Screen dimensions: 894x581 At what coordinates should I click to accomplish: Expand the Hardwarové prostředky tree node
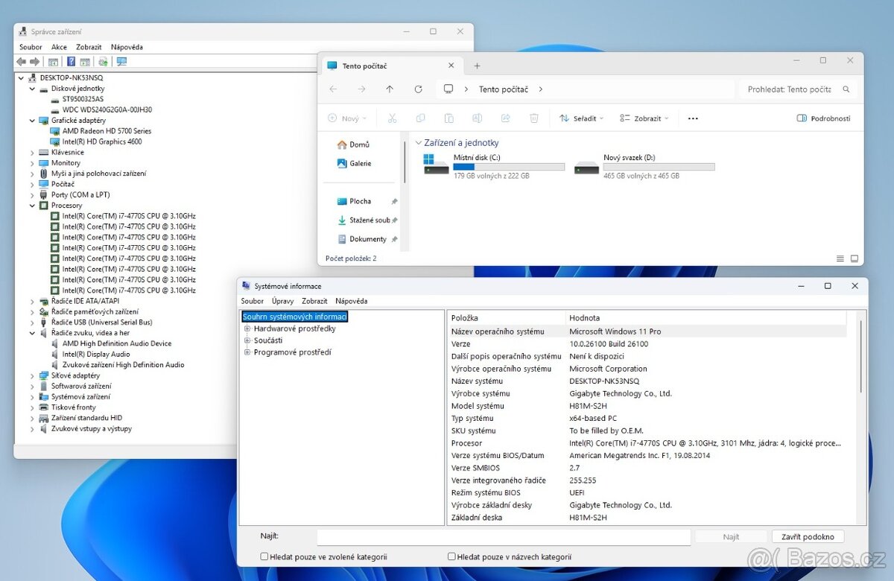246,328
